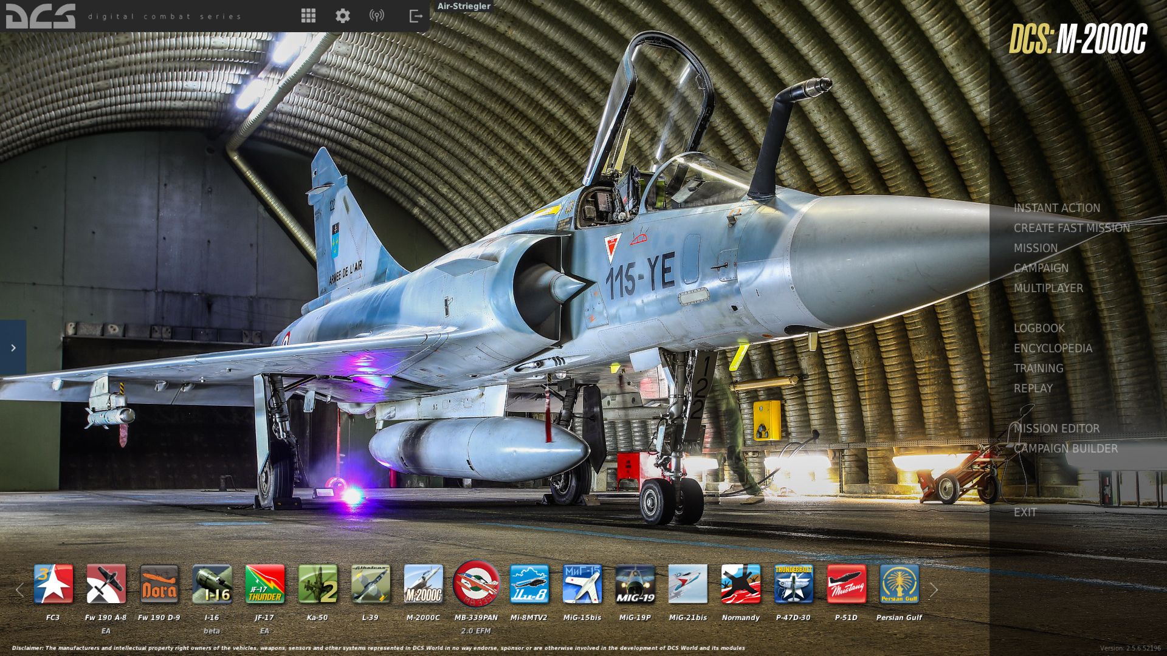Open the Encyclopedia link
Screen dimensions: 1167x656
[1052, 348]
